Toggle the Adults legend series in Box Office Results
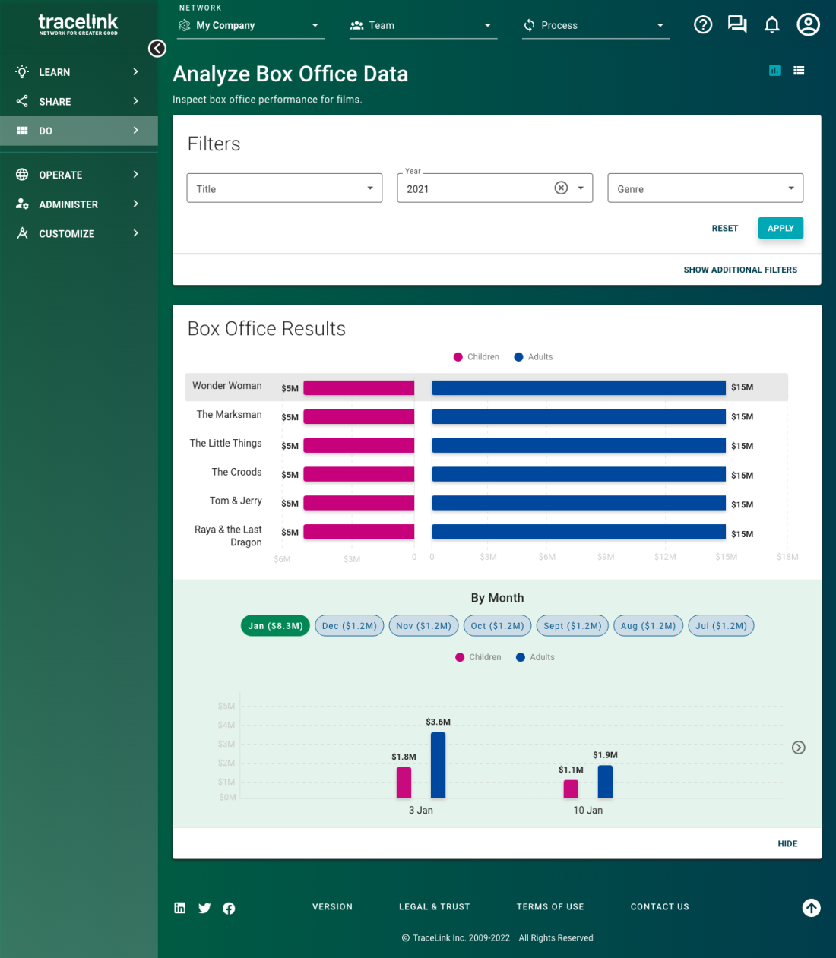836x958 pixels. coord(534,357)
